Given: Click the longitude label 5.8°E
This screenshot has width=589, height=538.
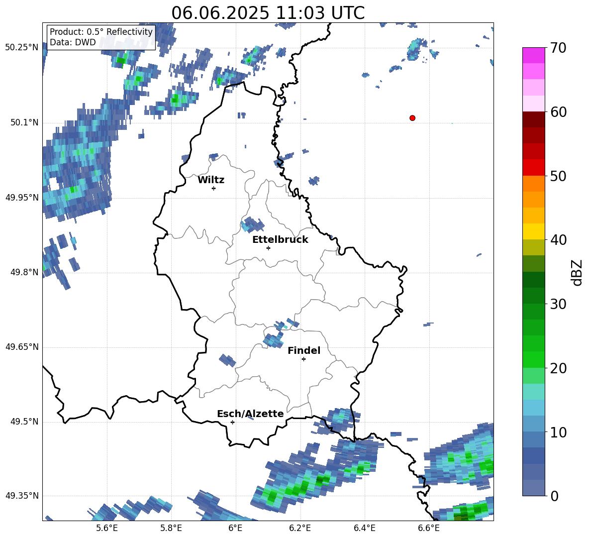Looking at the screenshot, I should [171, 528].
